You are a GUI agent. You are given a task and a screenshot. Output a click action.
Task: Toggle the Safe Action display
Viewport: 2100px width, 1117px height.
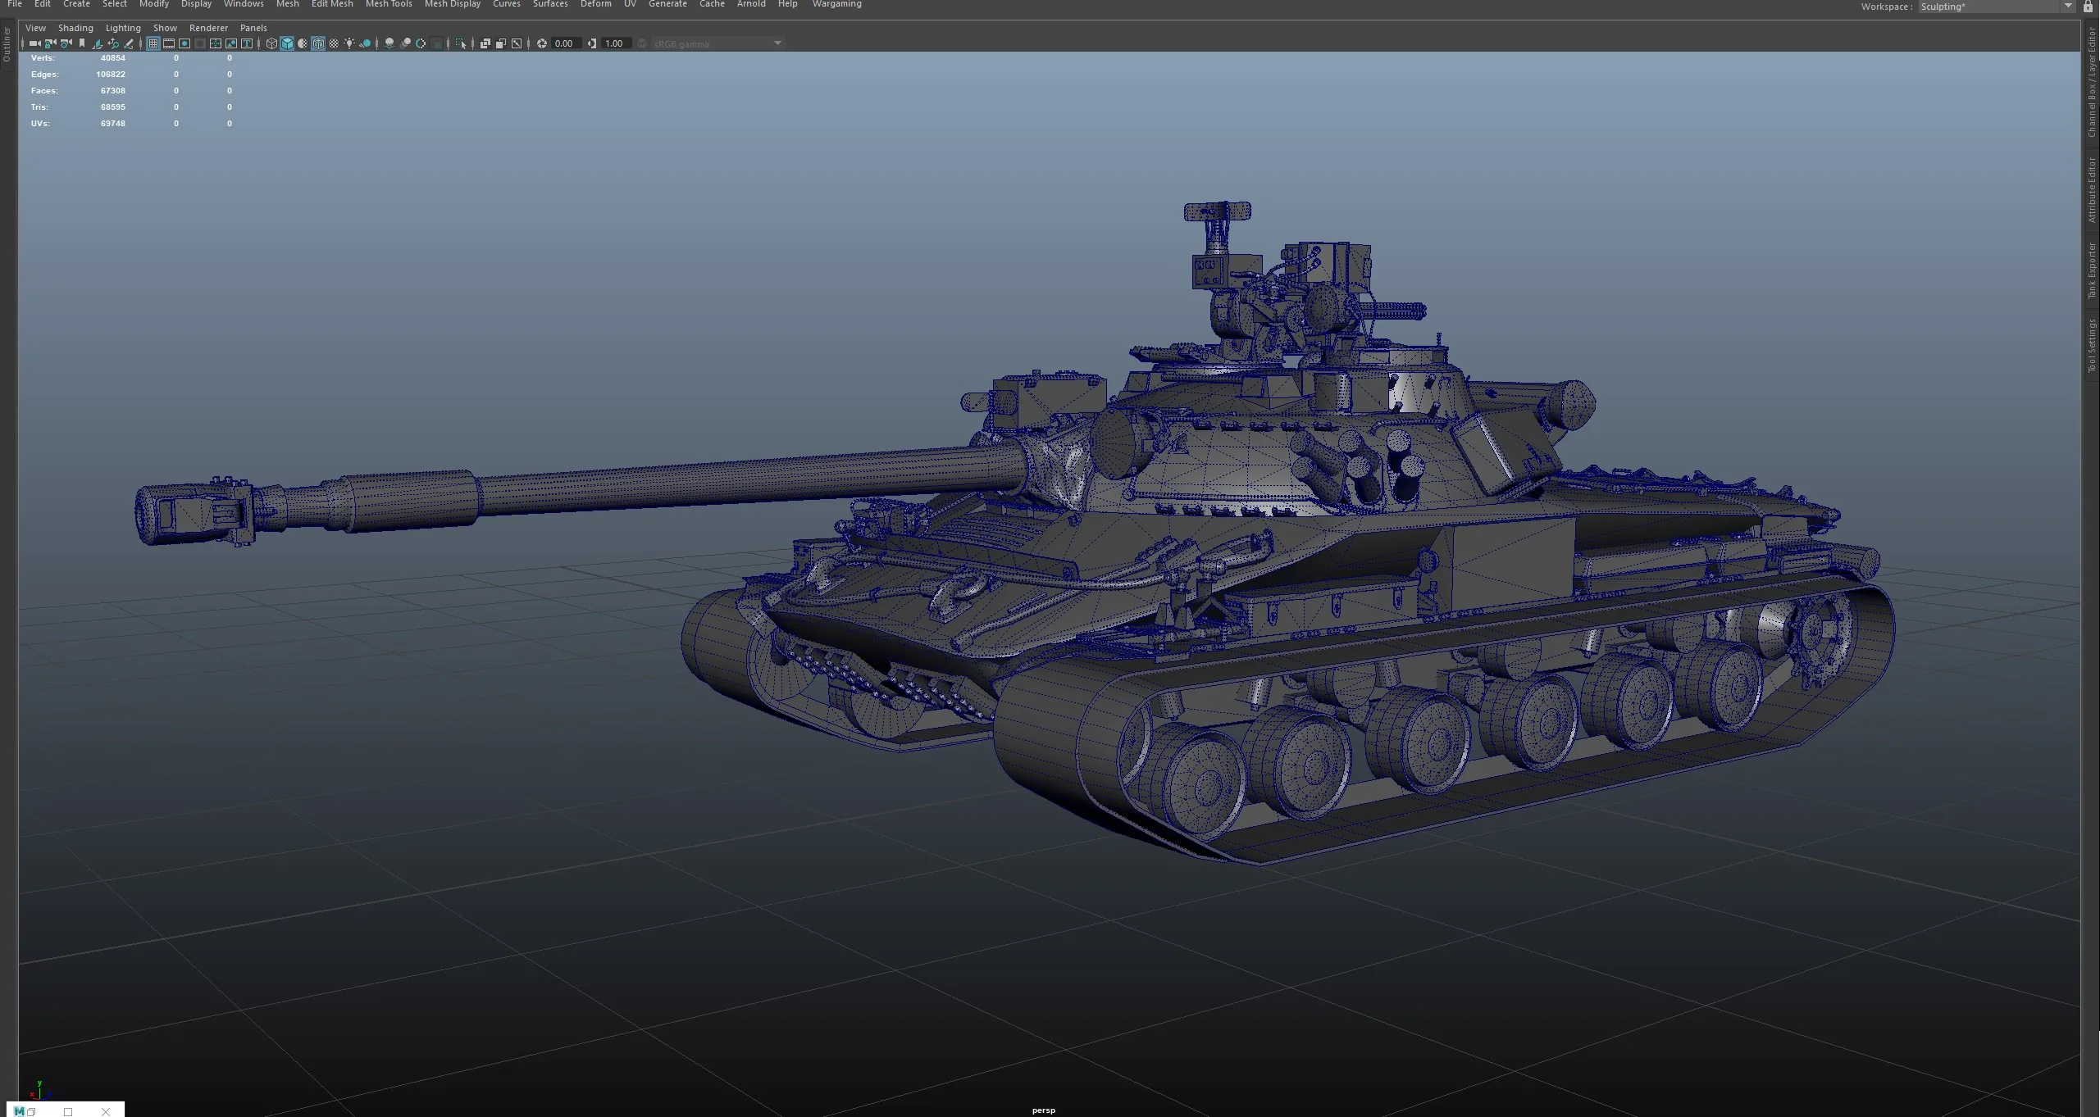tap(231, 43)
